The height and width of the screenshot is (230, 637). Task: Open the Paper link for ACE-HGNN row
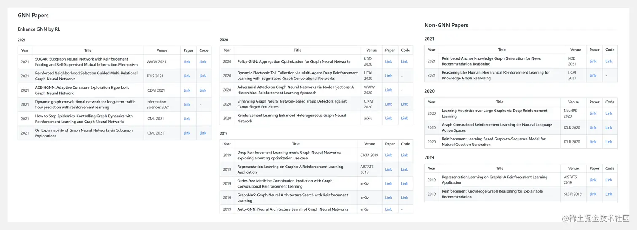[187, 90]
